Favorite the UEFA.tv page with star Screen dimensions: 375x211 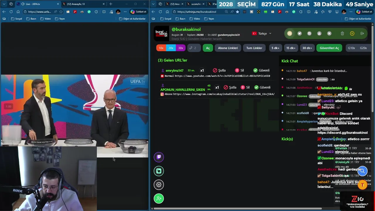61,12
